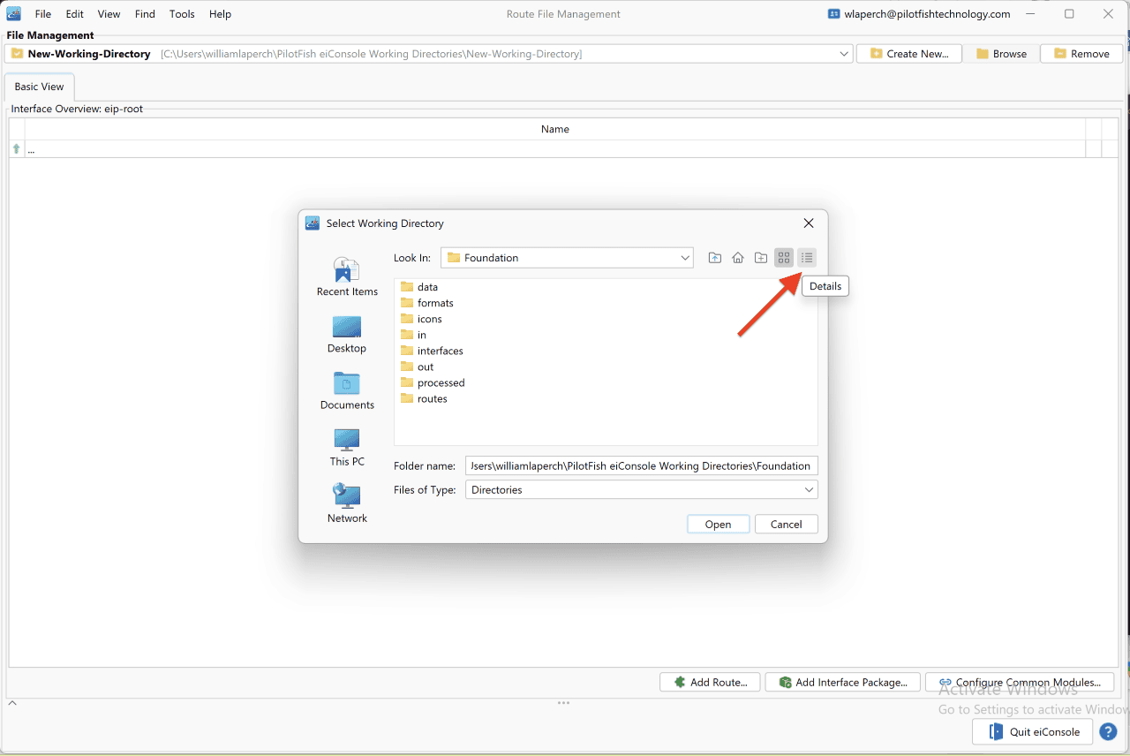
Task: Click the user account email
Action: pyautogui.click(x=926, y=14)
